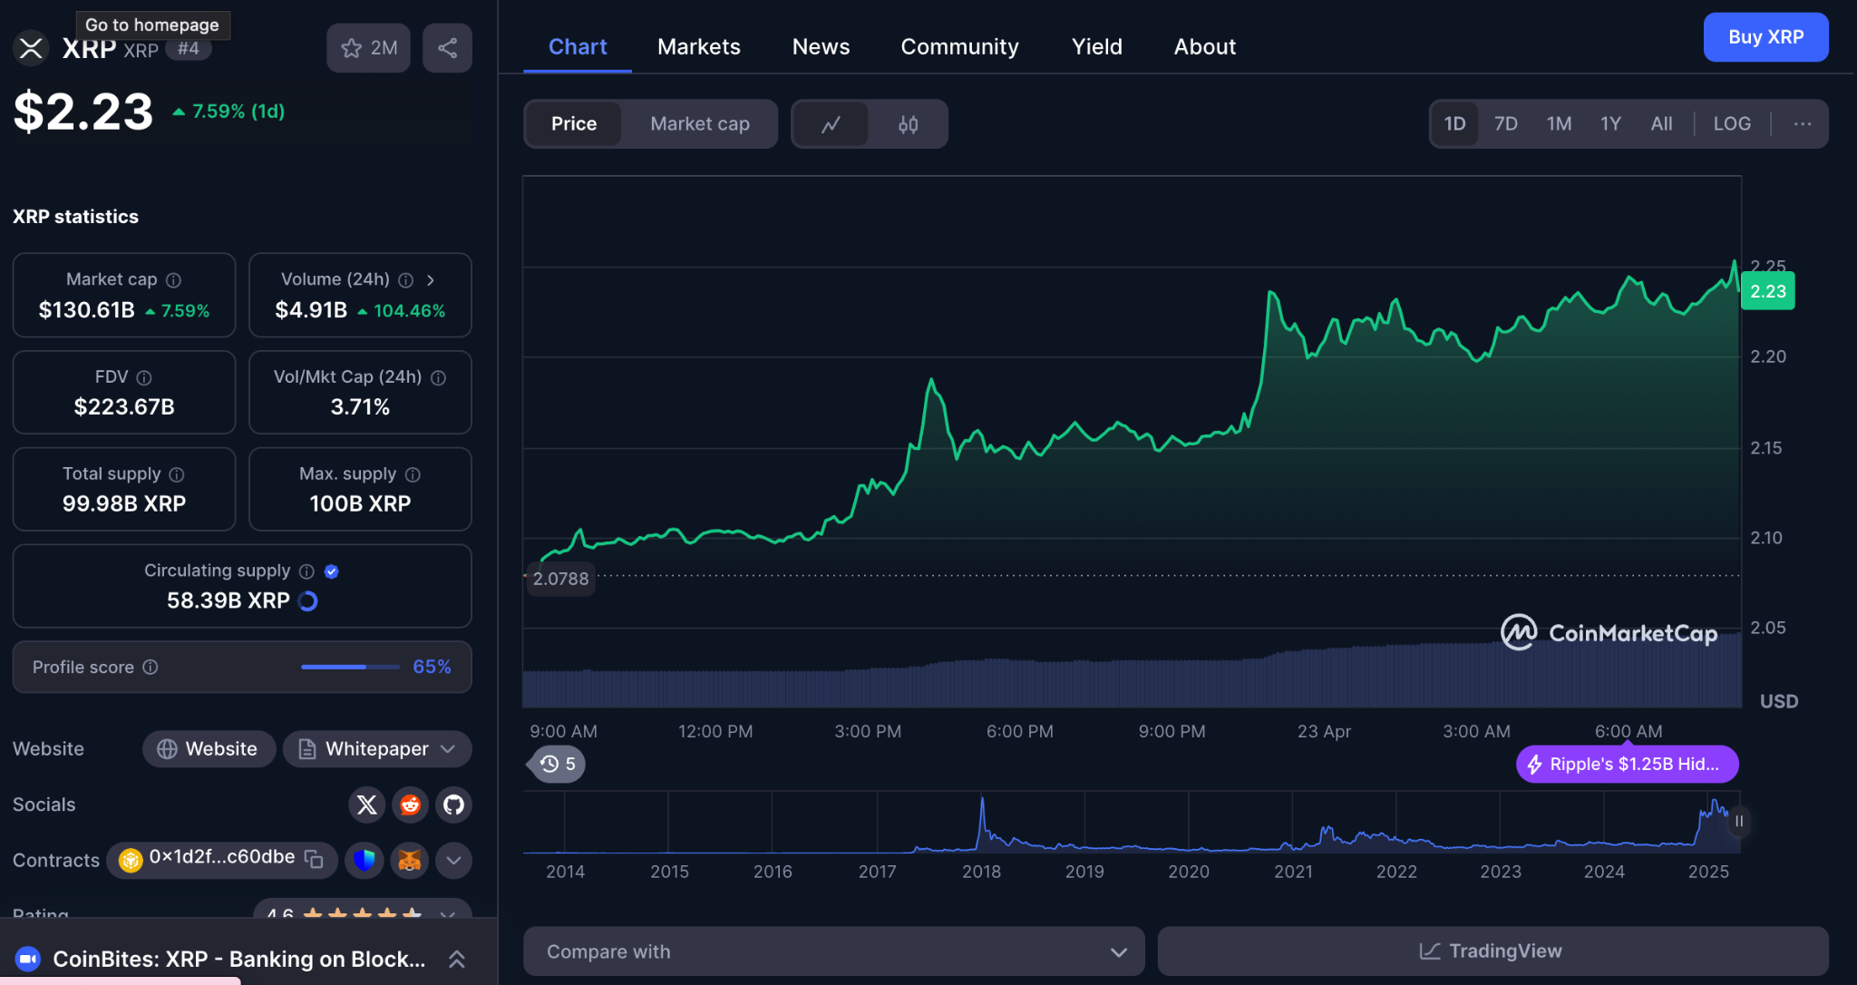Screen dimensions: 1857x985
Task: Toggle LOG scale on chart
Action: 1732,124
